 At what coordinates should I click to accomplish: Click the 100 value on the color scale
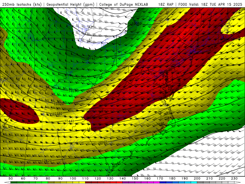pos(73,178)
